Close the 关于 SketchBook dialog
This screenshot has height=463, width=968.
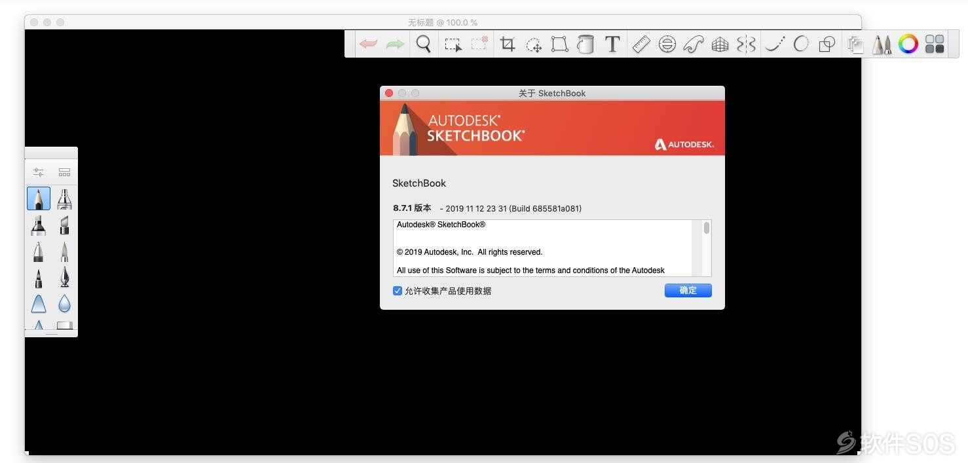click(x=389, y=93)
